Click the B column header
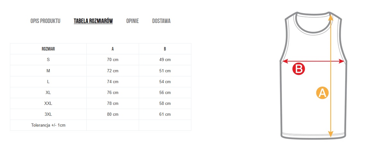Screen dimensions: 377x149 [165, 49]
